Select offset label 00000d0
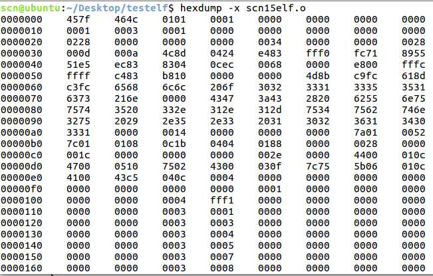Image resolution: width=433 pixels, height=276 pixels. click(x=21, y=166)
